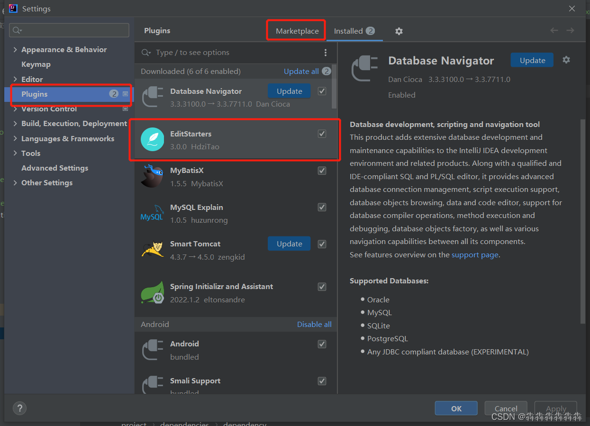Switch to the Installed tab

354,31
